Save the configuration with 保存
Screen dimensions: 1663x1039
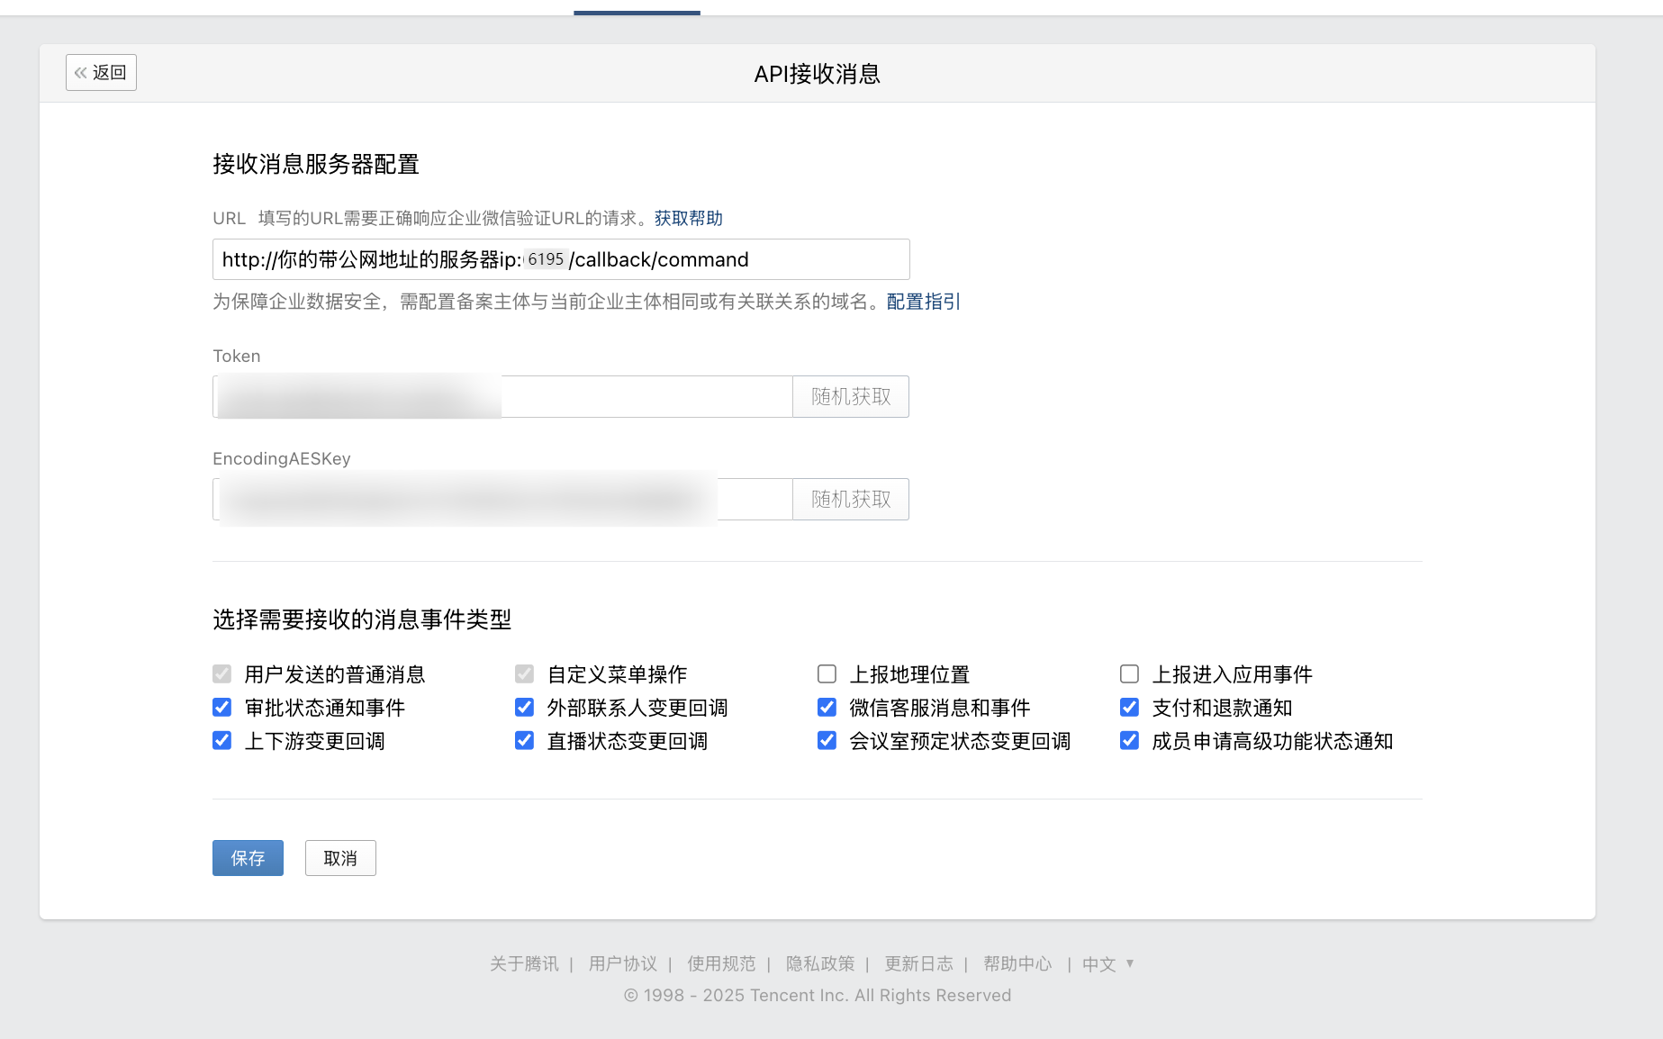click(x=248, y=858)
